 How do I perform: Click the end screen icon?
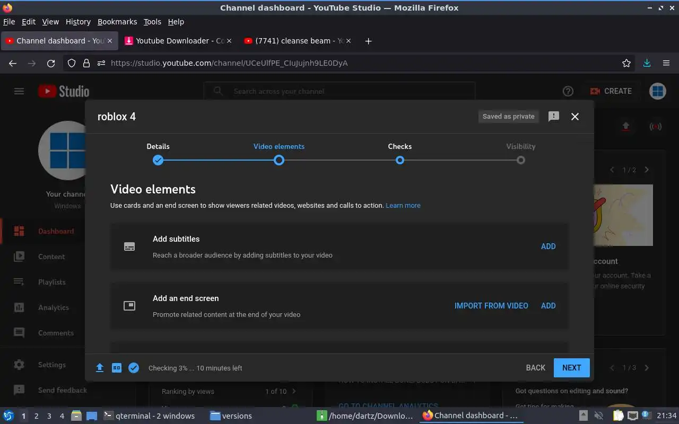click(x=129, y=306)
